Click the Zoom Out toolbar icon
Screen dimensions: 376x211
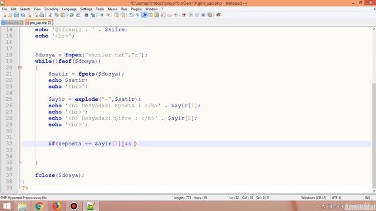[108, 15]
